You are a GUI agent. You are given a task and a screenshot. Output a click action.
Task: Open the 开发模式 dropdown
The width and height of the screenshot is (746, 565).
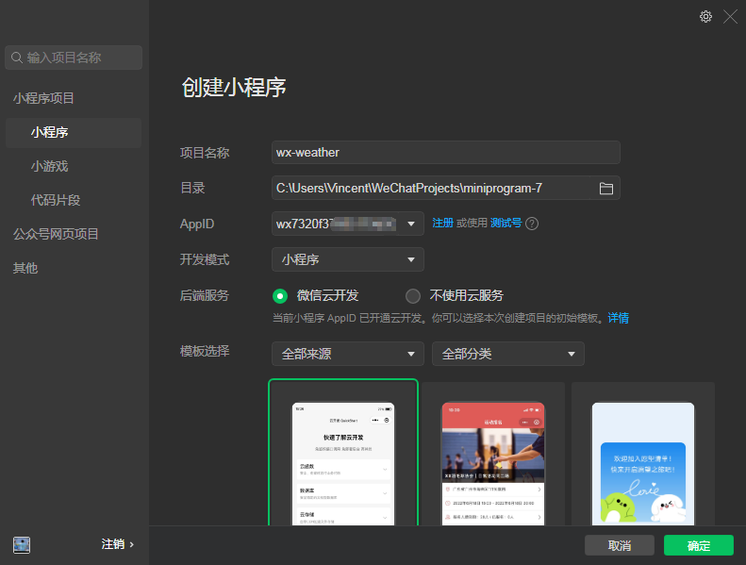[x=348, y=259]
